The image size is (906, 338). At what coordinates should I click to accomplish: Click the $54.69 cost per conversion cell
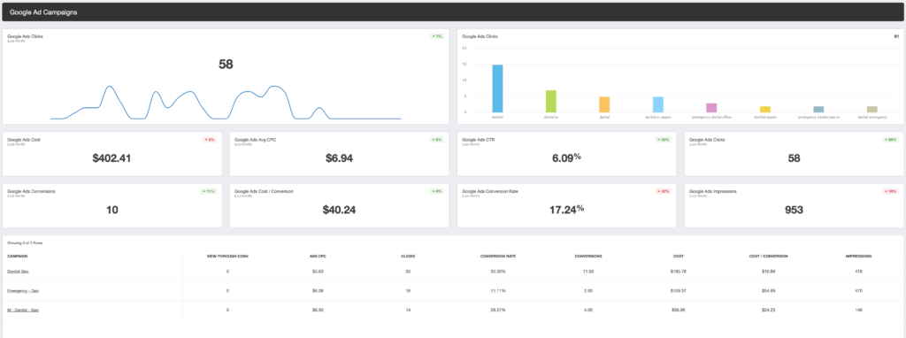(769, 290)
